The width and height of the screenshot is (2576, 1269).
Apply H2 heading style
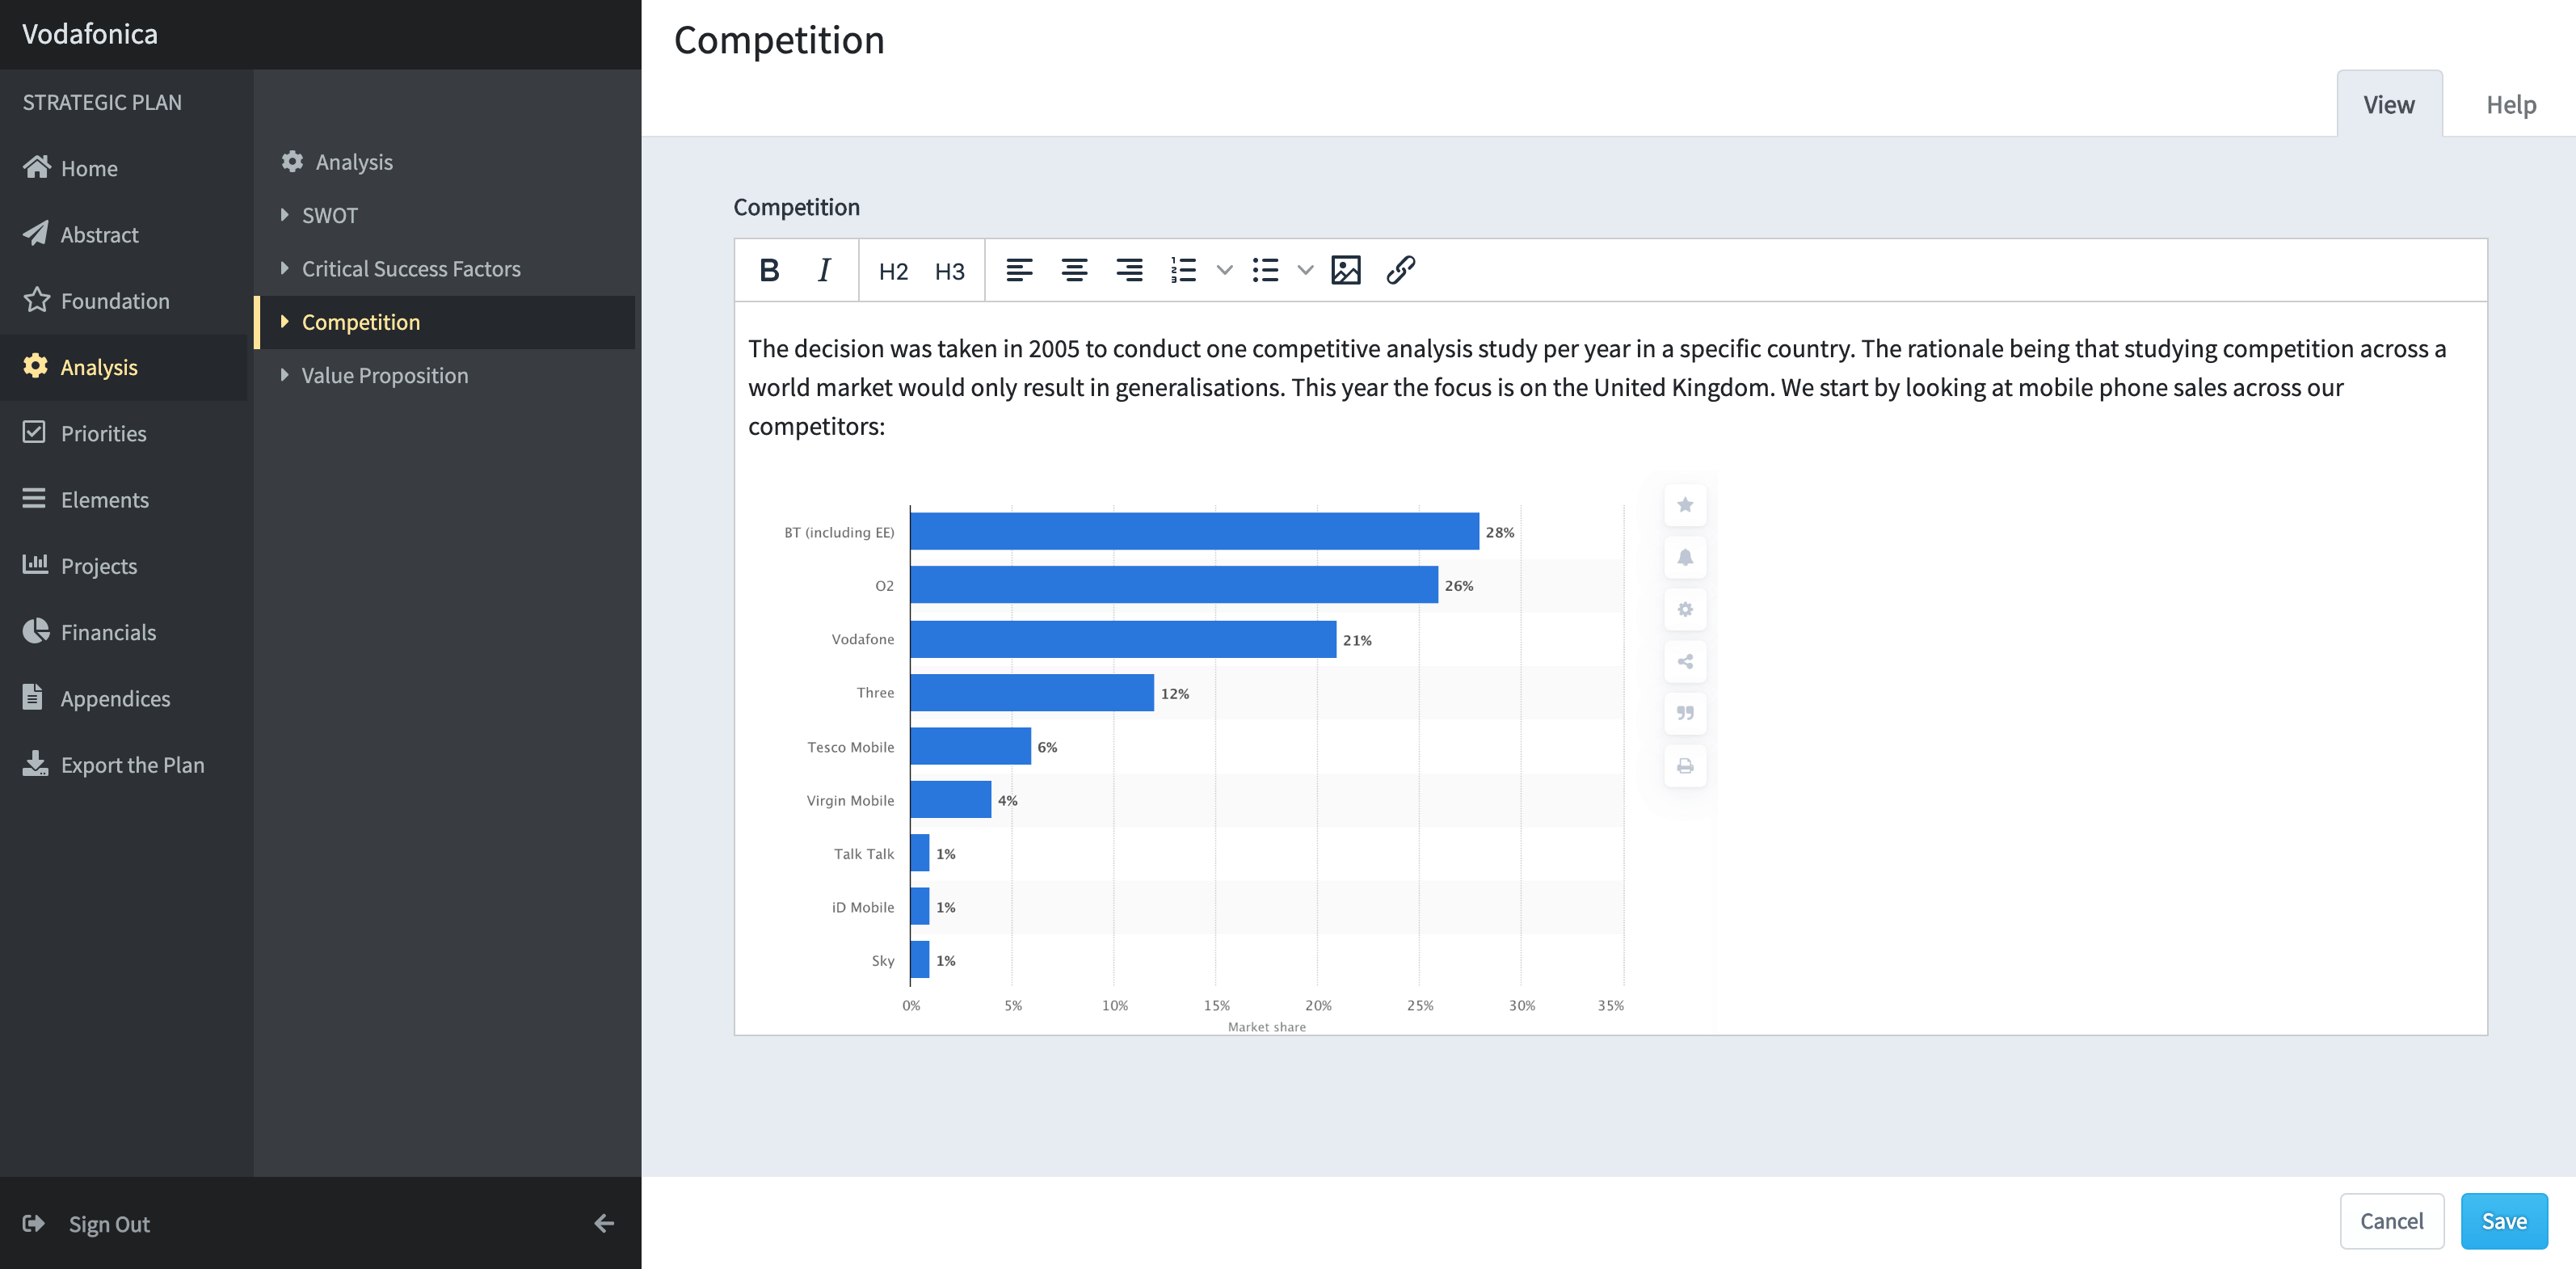(893, 271)
